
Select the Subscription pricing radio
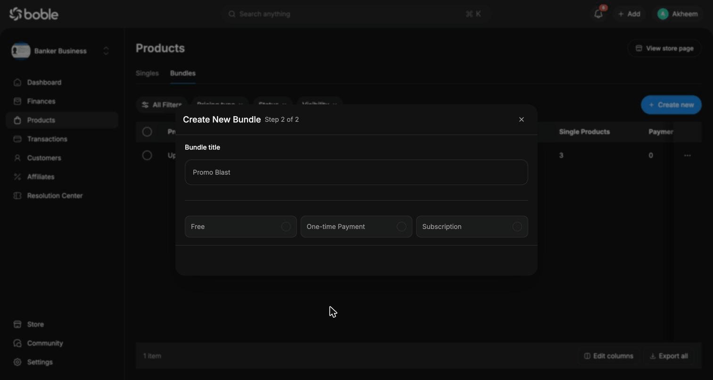coord(517,227)
